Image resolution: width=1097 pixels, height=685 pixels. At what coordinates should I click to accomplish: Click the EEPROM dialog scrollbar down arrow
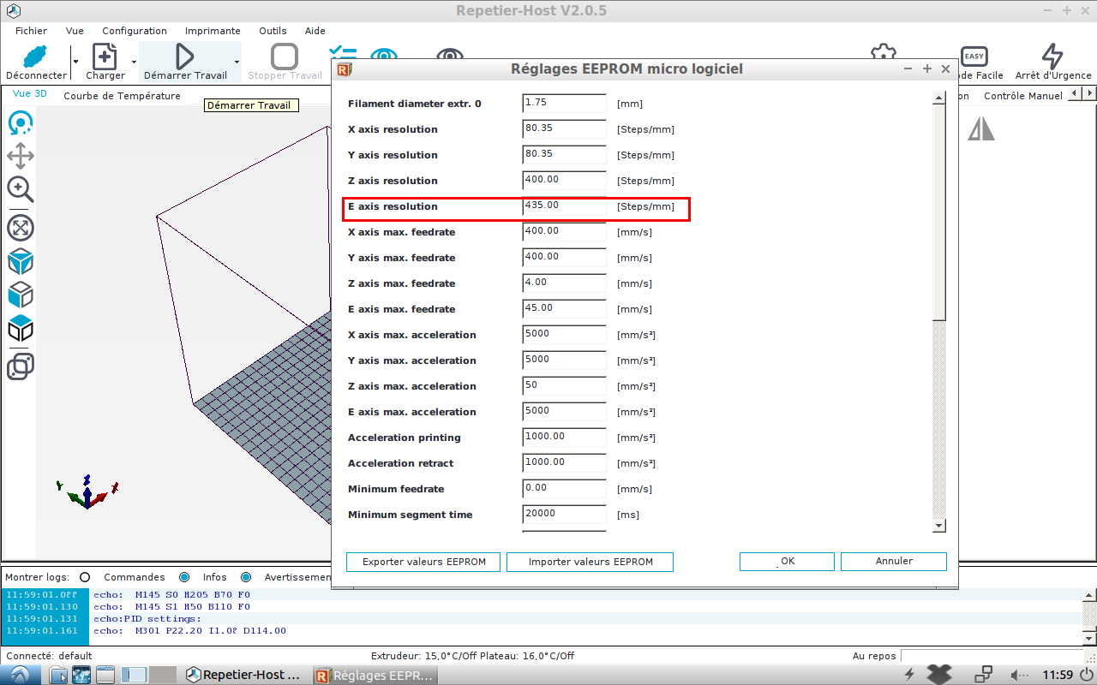939,526
